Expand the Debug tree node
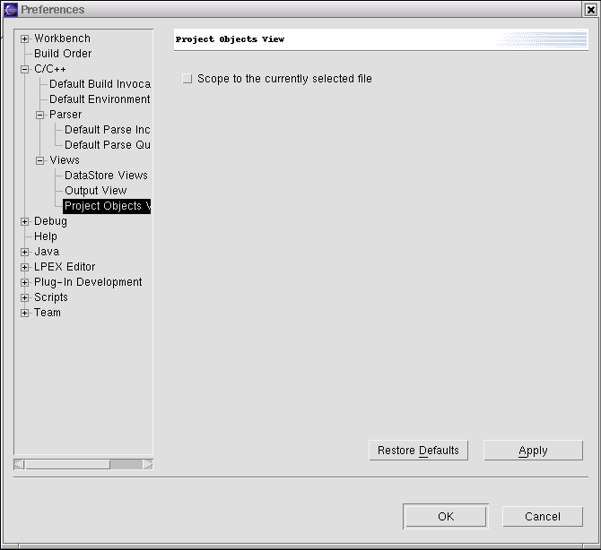 tap(25, 222)
